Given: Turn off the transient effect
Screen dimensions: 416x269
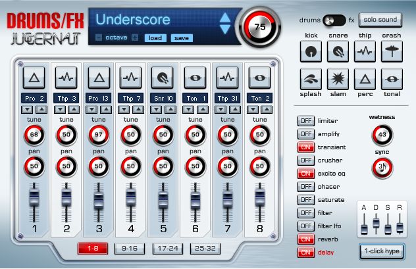Looking at the screenshot, I should pos(306,147).
